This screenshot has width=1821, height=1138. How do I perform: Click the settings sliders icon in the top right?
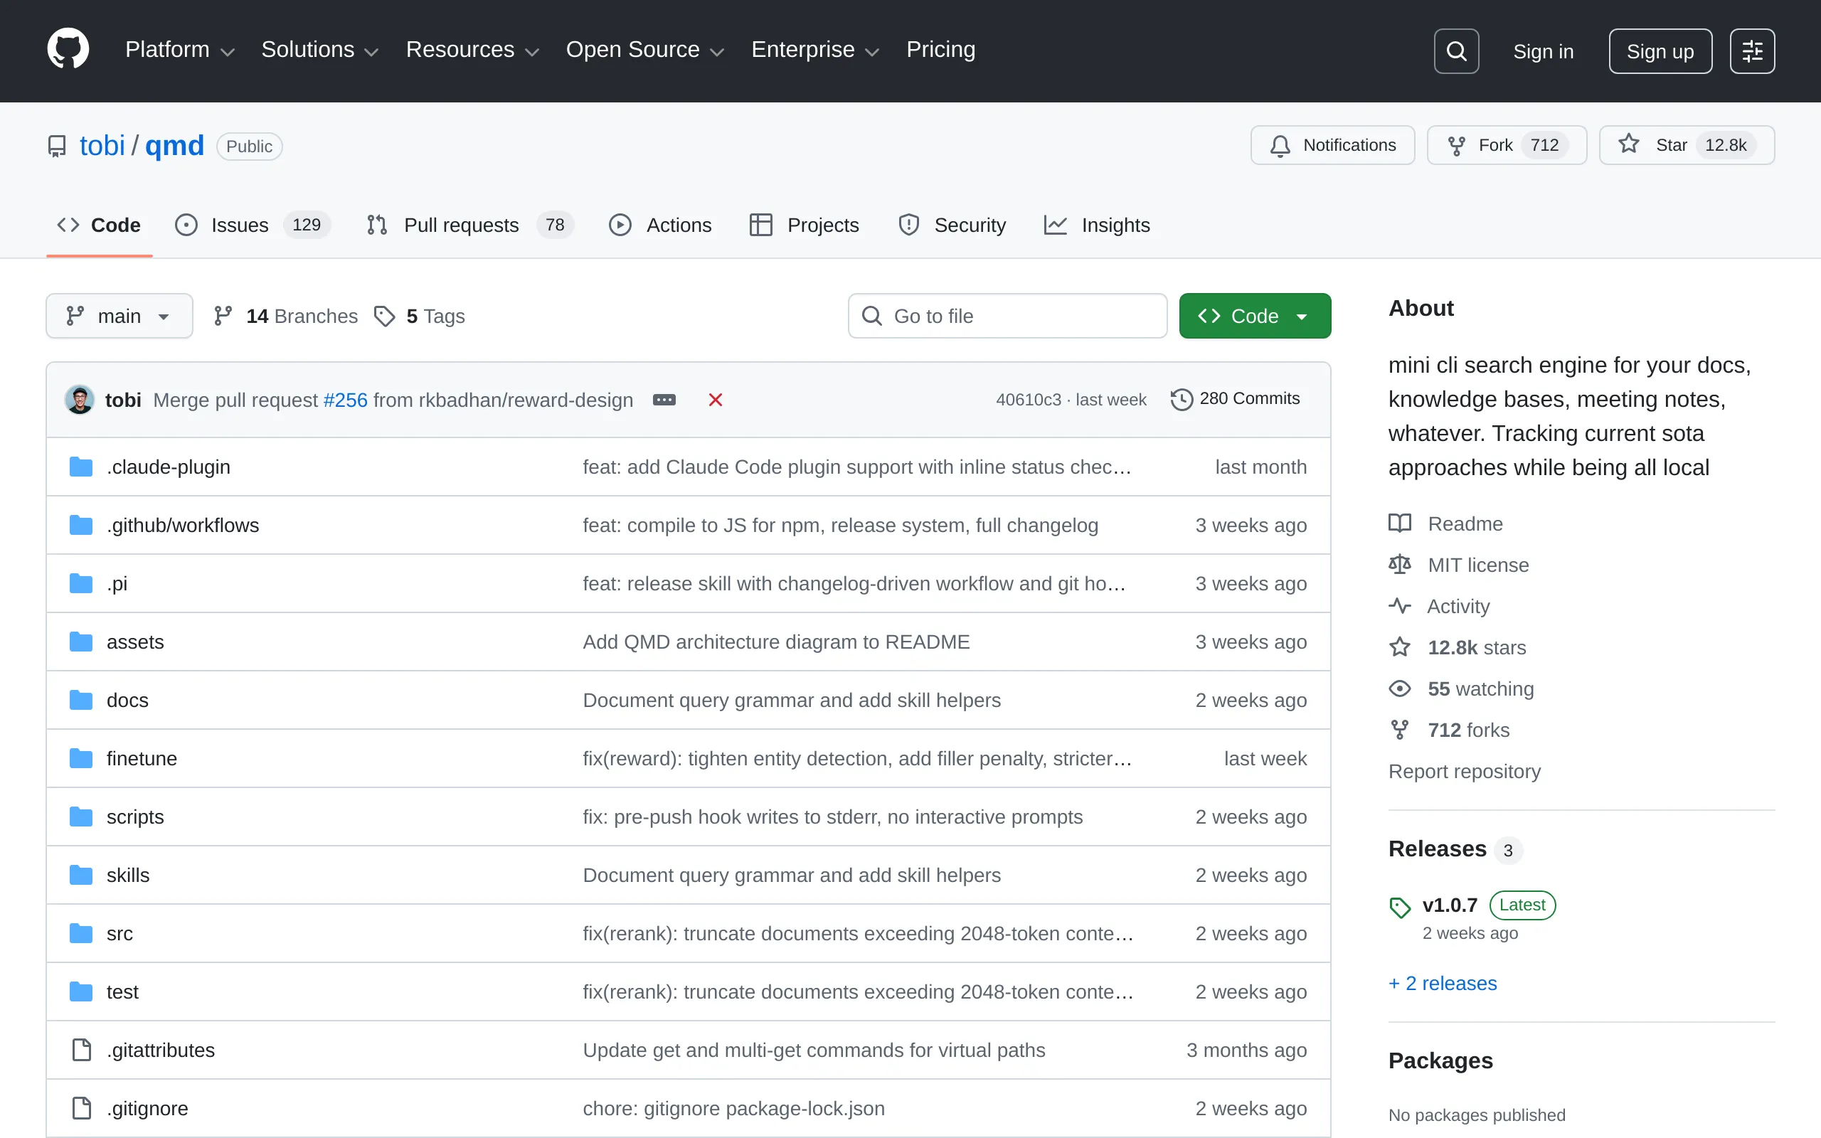point(1752,50)
